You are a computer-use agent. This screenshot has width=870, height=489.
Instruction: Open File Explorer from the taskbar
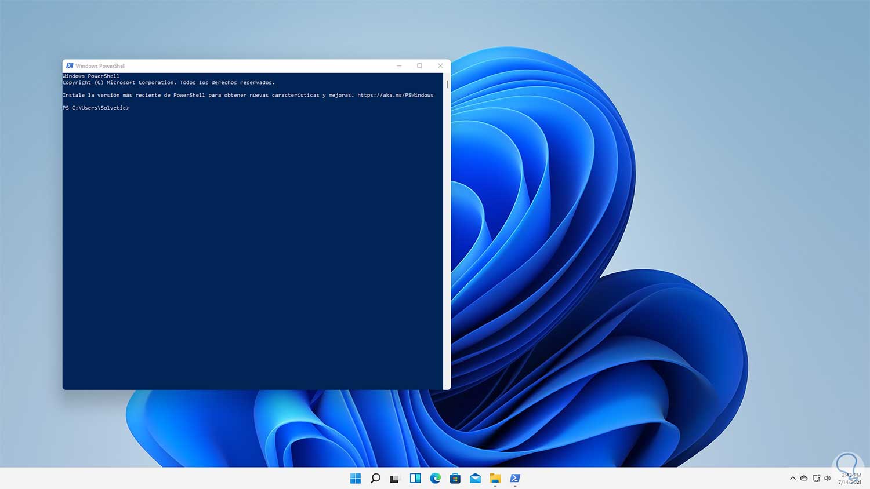click(495, 478)
